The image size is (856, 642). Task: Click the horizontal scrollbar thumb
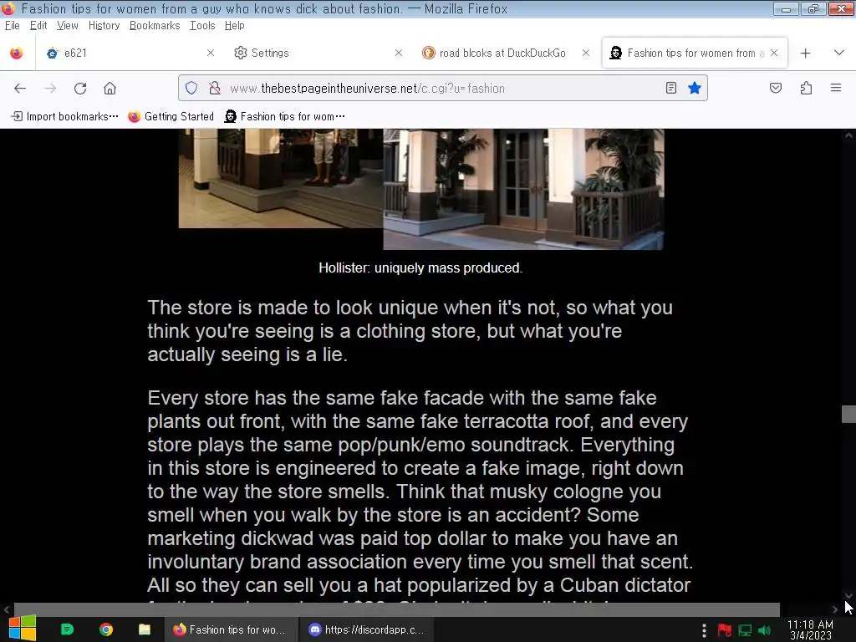397,609
